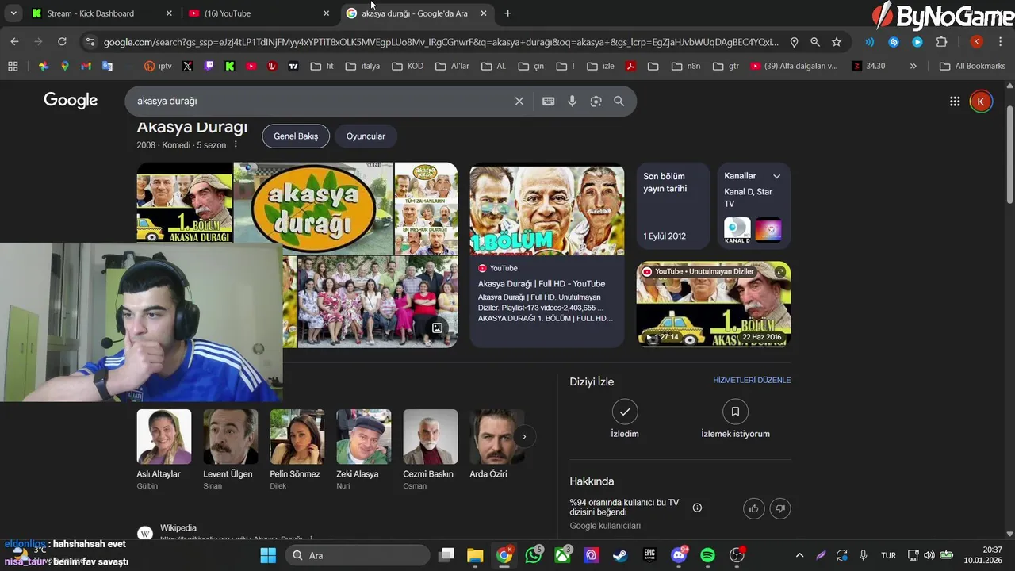Play the Unutulmayan Diziler 1:27:14 video
The width and height of the screenshot is (1015, 571).
pos(714,304)
